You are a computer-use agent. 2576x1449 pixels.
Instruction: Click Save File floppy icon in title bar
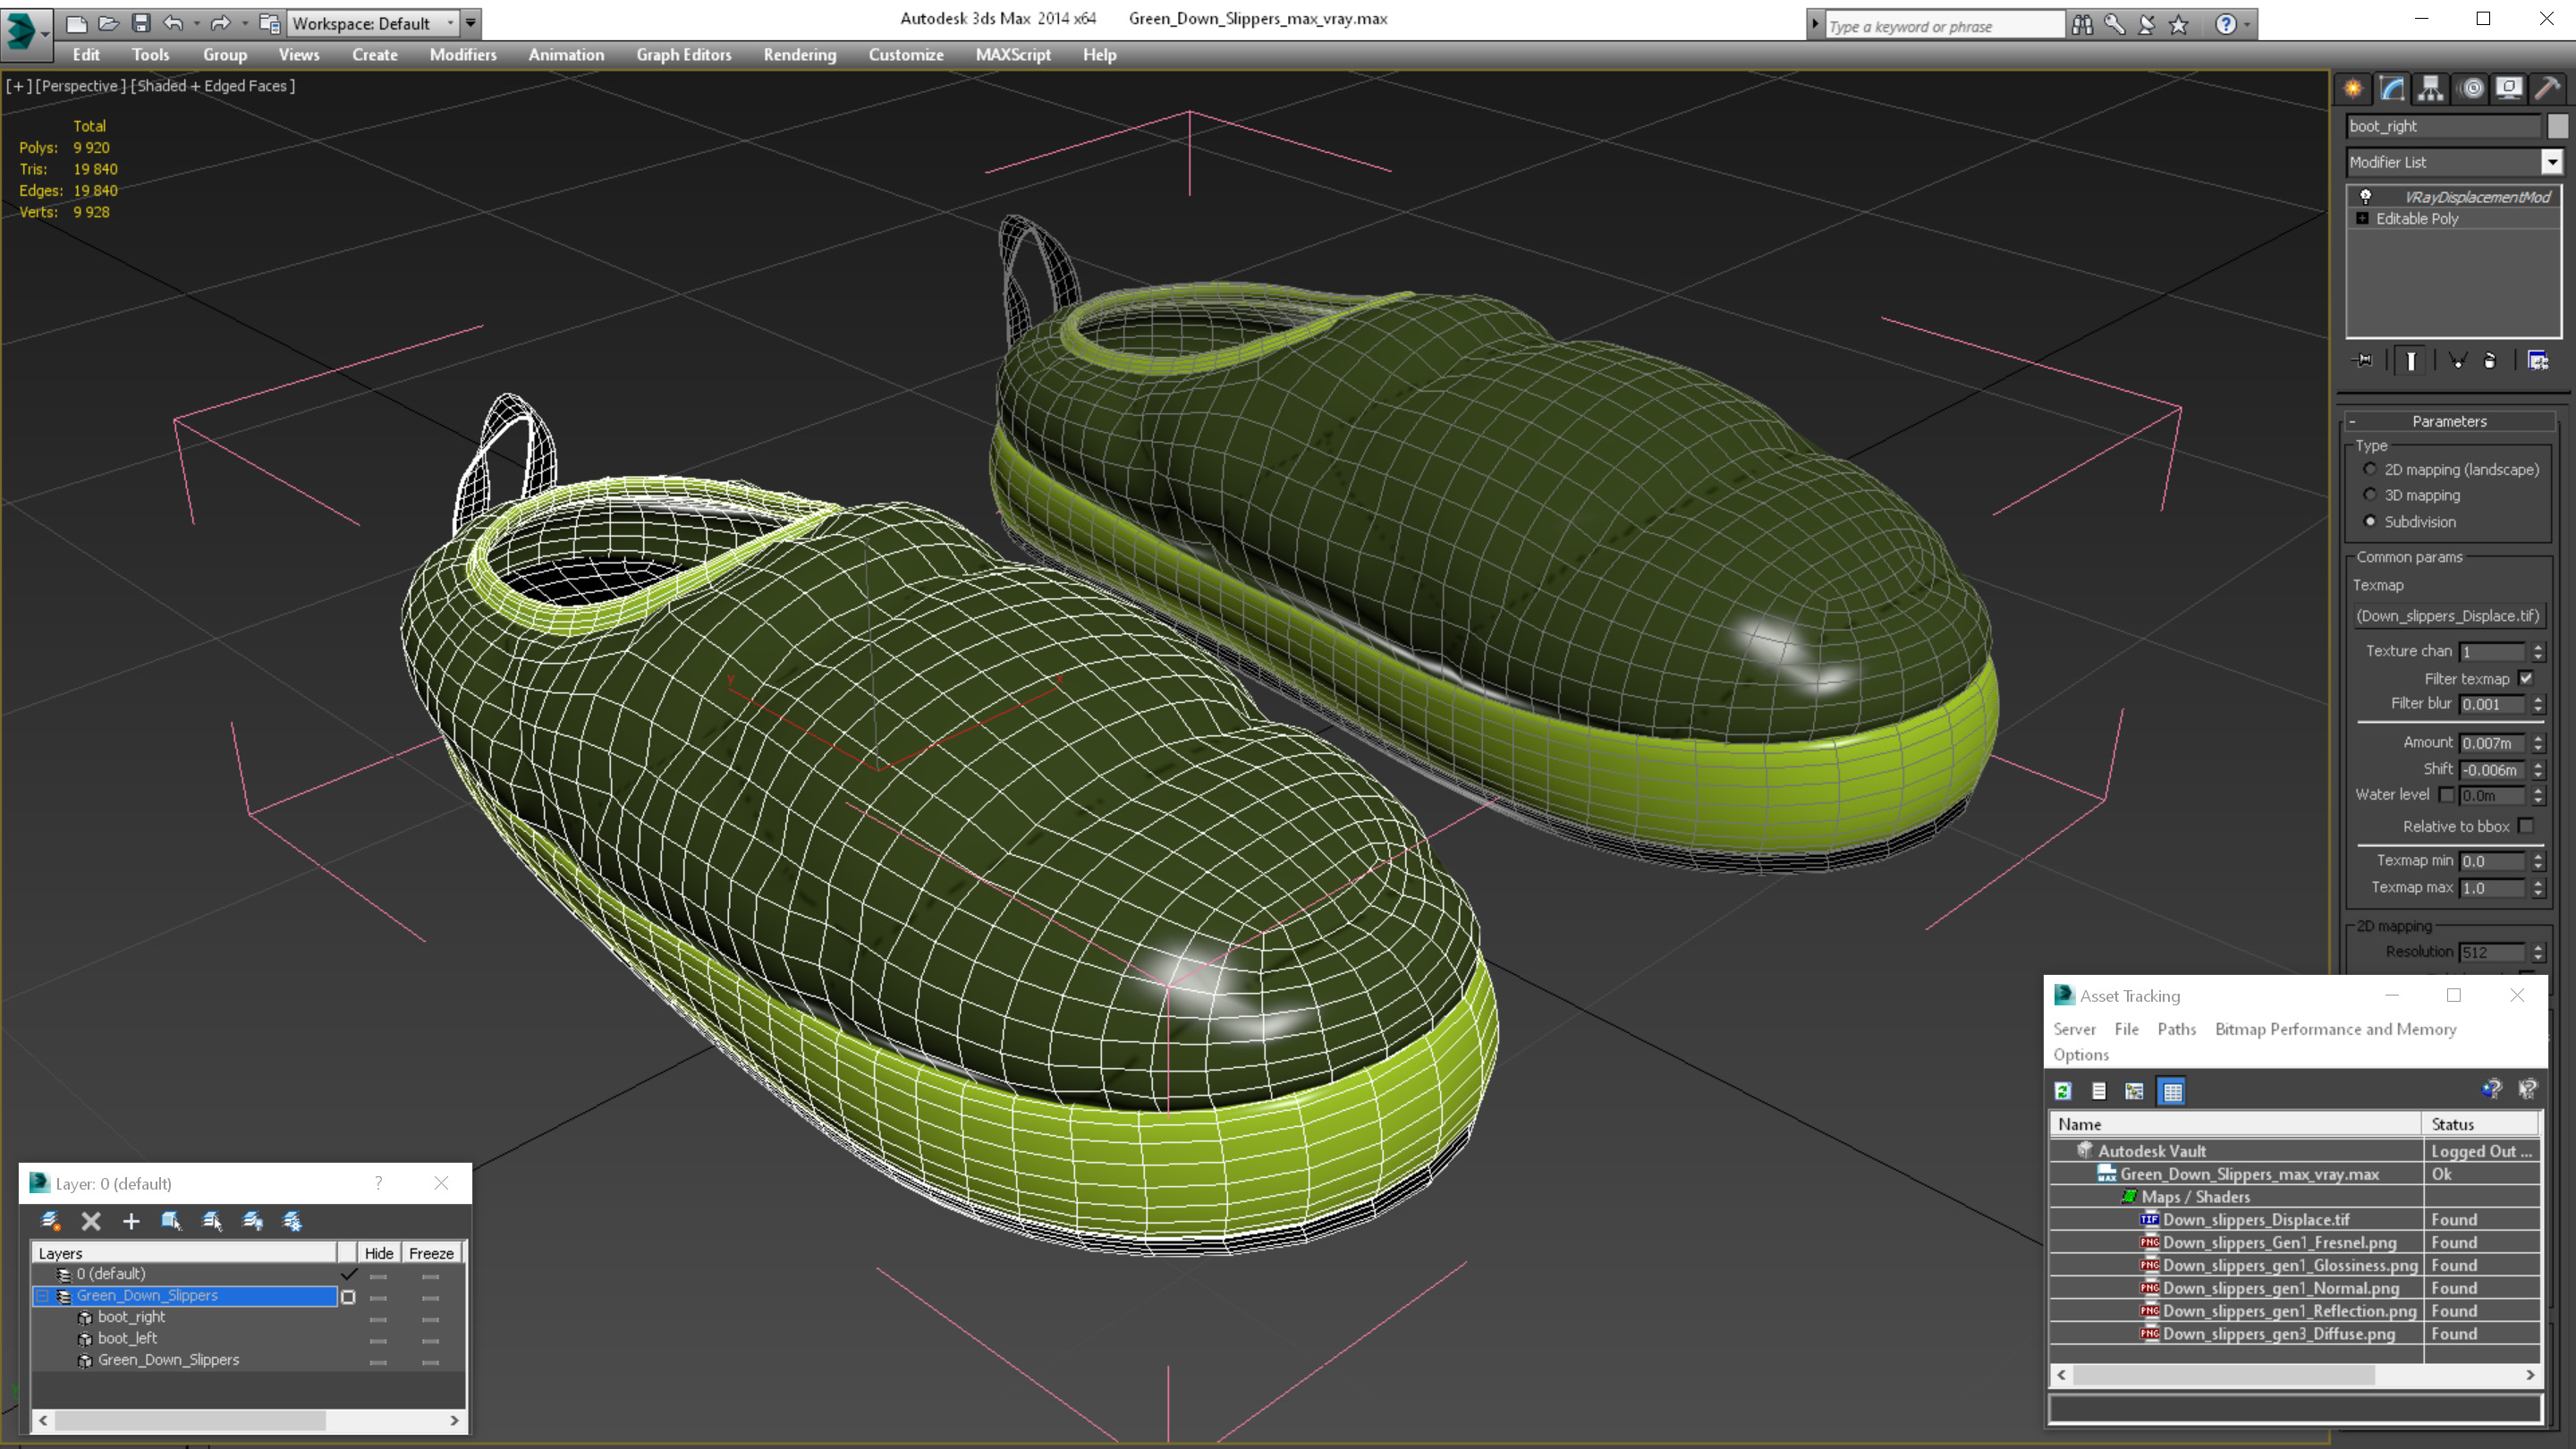tap(141, 23)
